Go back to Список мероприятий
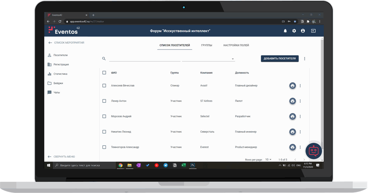Screen dimensions: 370x193 (x=66, y=43)
